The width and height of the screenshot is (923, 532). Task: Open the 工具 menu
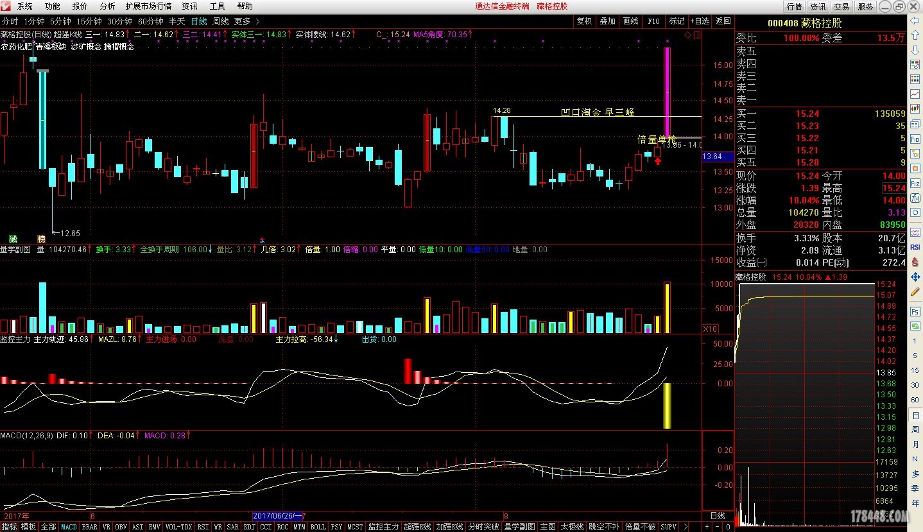218,6
